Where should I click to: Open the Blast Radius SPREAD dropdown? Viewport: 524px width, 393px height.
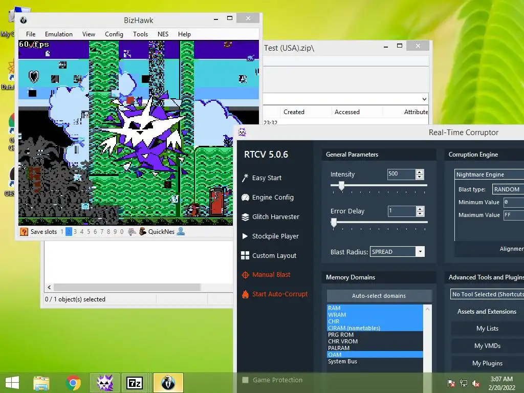coord(420,252)
